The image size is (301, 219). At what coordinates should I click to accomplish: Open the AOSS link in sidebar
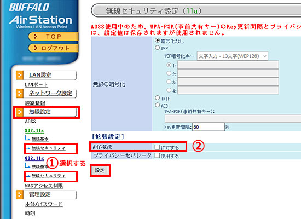coord(30,122)
